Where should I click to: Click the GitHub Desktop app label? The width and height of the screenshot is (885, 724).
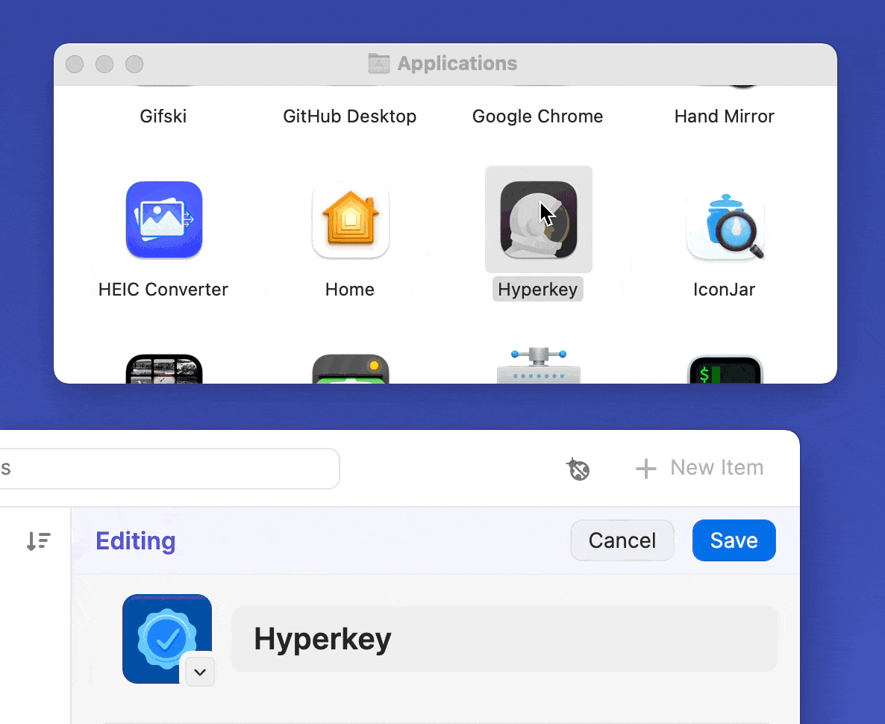click(x=349, y=116)
